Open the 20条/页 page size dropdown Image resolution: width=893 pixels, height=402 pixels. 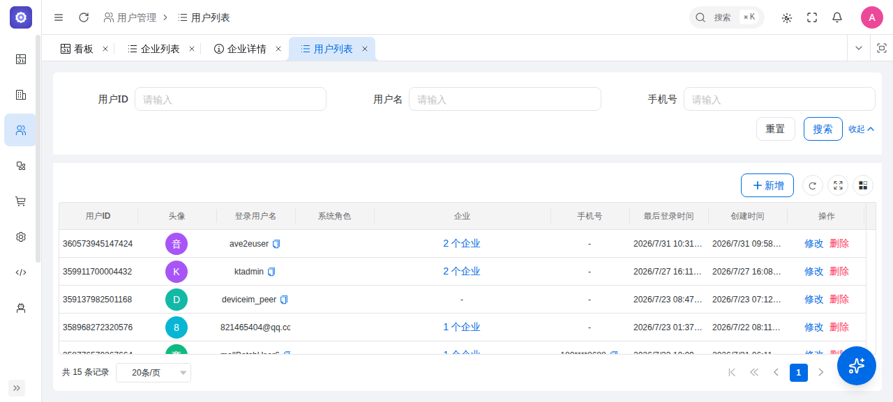click(153, 373)
